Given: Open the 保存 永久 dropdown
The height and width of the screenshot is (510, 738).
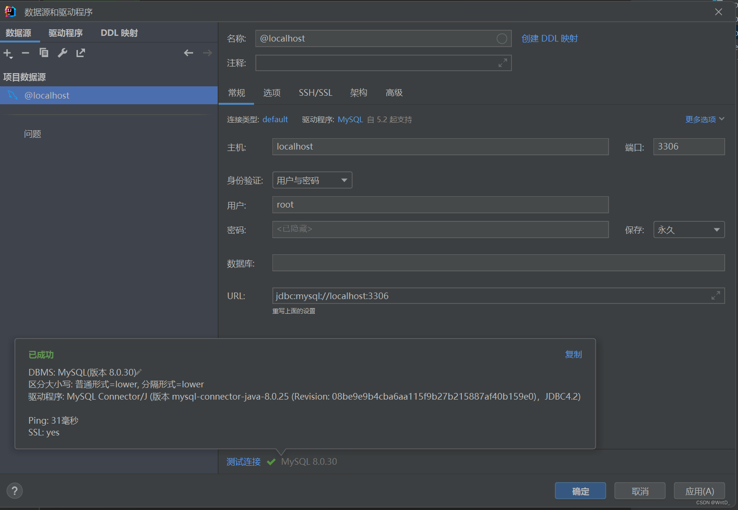Looking at the screenshot, I should [x=689, y=230].
